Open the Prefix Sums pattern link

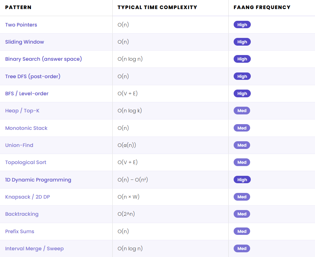point(19,232)
